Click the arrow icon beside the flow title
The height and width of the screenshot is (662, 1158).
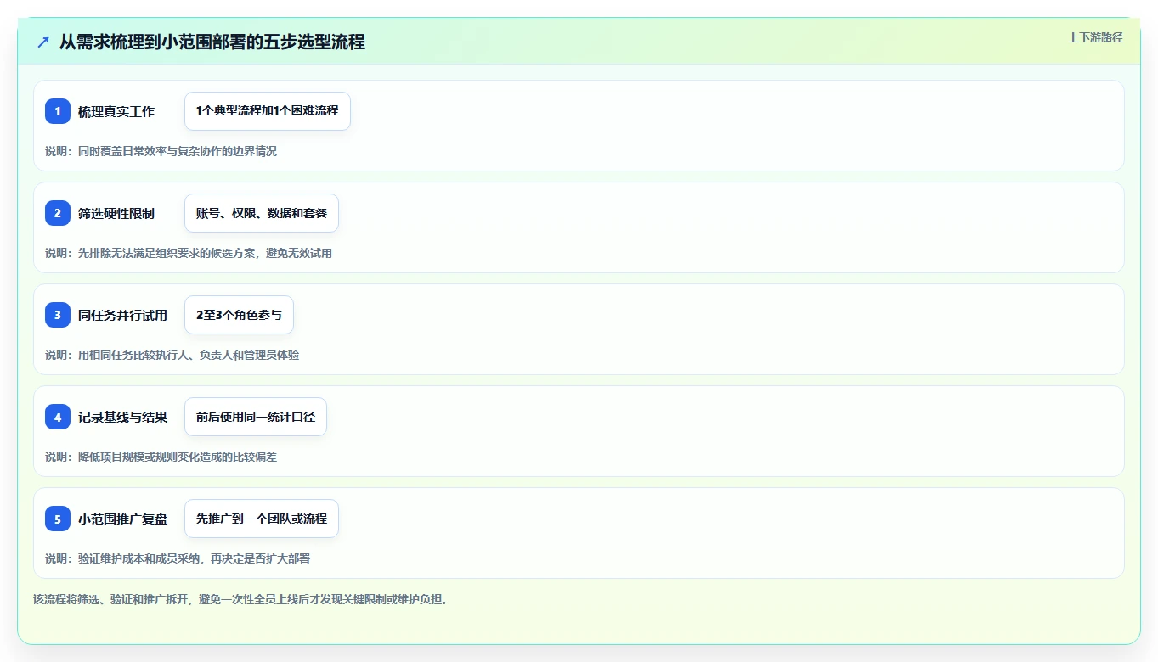point(43,42)
